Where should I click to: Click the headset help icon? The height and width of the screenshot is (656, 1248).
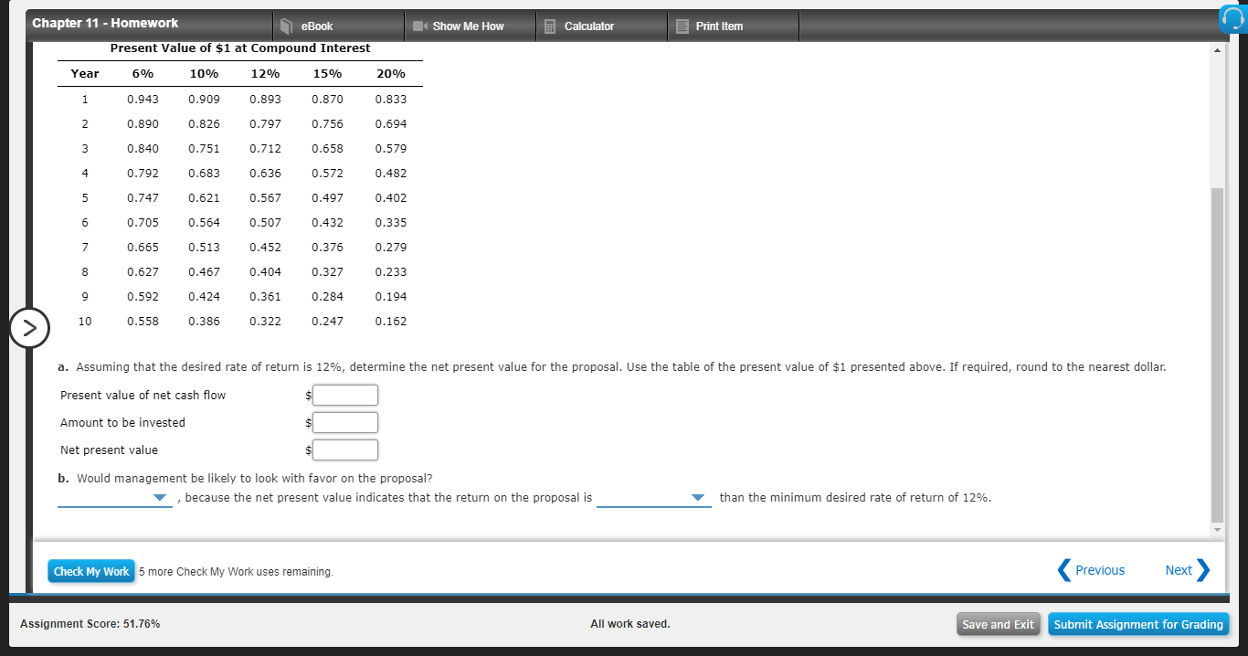pyautogui.click(x=1232, y=20)
